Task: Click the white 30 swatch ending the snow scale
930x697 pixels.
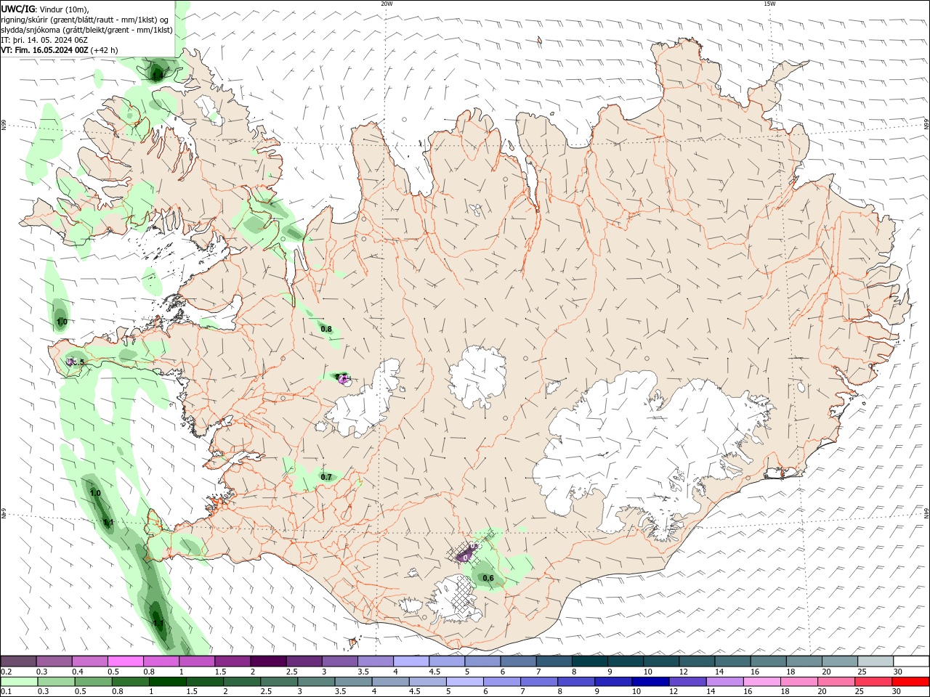Action: (x=911, y=661)
